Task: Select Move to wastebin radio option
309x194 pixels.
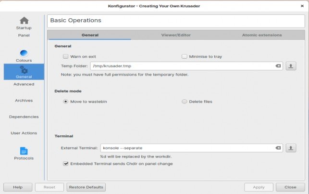Action: (66, 102)
